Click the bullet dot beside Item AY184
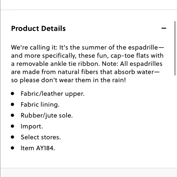The image size is (177, 177). pyautogui.click(x=13, y=148)
